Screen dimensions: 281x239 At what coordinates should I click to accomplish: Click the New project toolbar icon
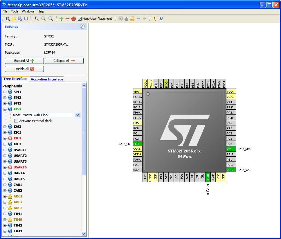8,19
